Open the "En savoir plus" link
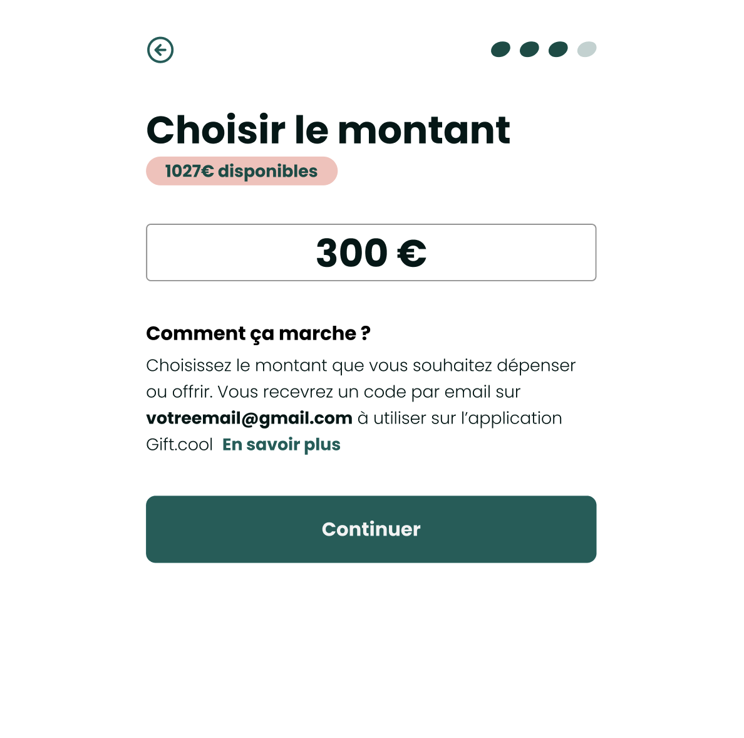Screen dimensions: 744x738 [281, 445]
